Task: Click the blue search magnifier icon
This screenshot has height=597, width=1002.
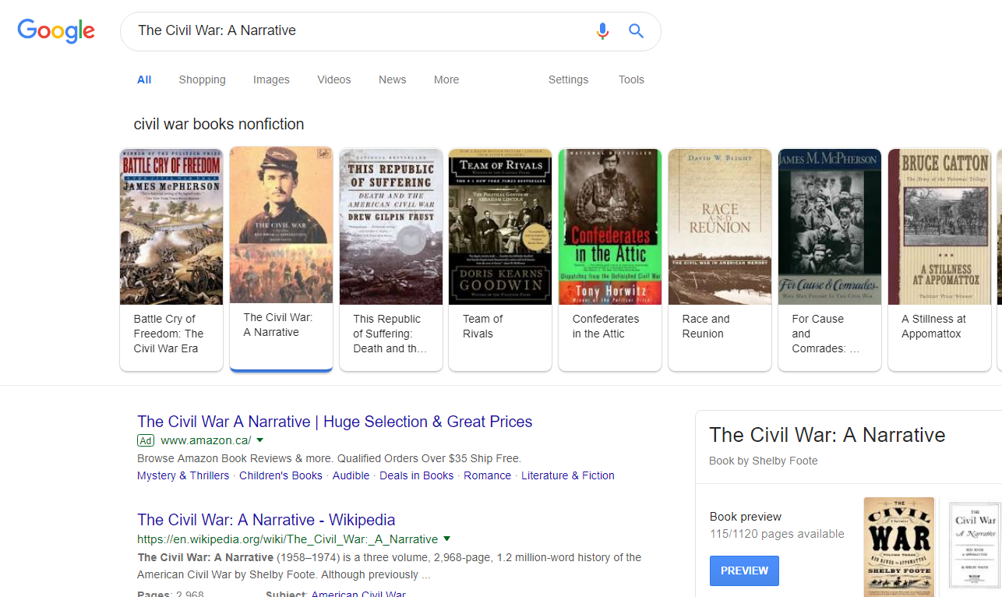Action: [x=637, y=31]
